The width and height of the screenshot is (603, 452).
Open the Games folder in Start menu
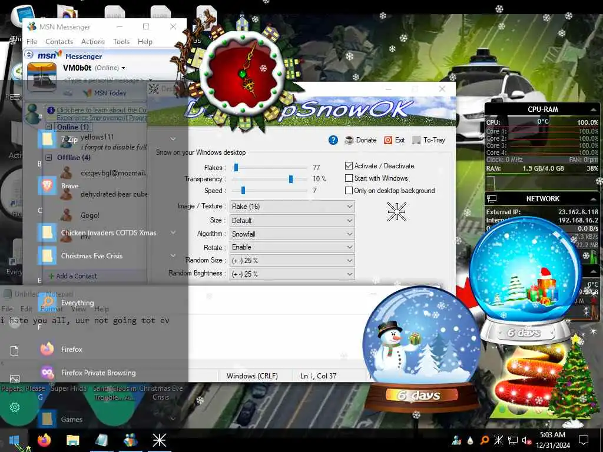[x=71, y=419]
